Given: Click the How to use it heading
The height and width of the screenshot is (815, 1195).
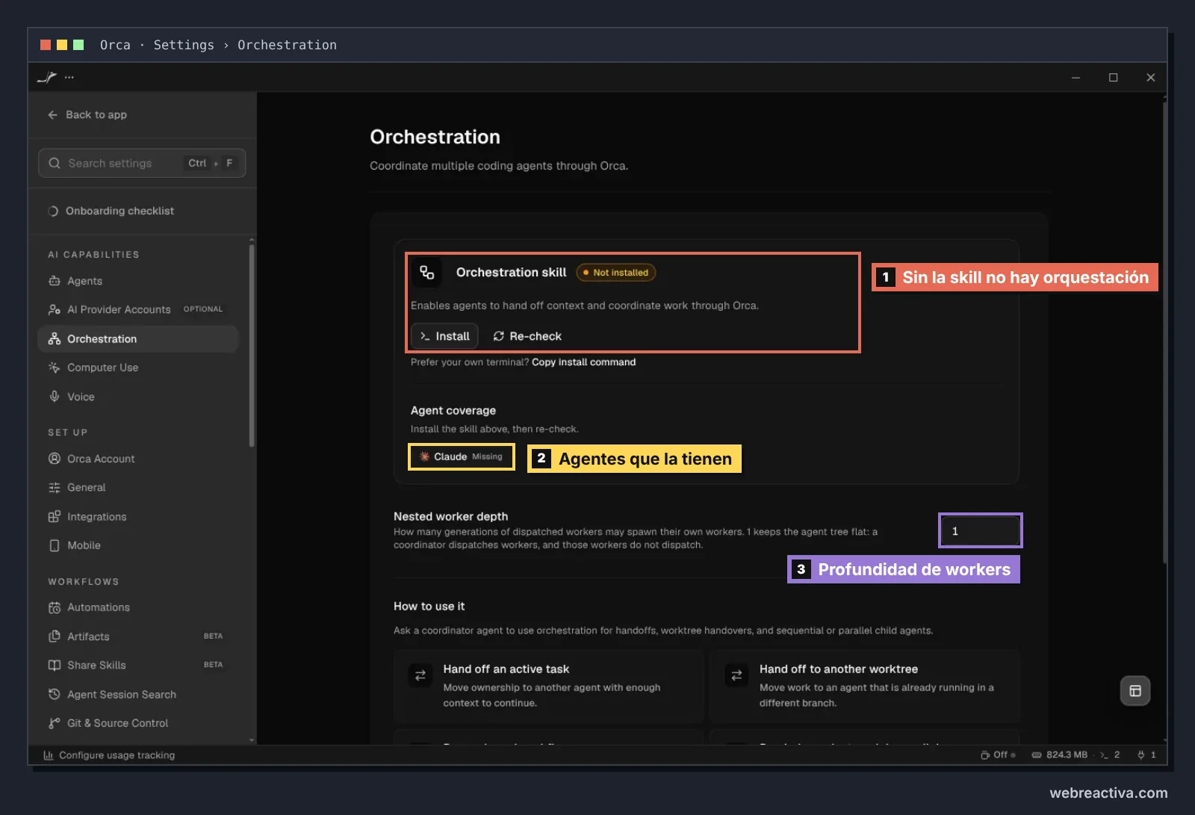Looking at the screenshot, I should tap(429, 607).
